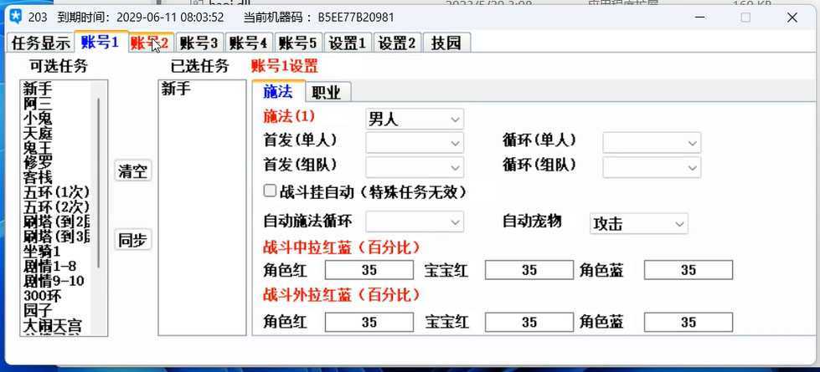The image size is (820, 372).
Task: Click the 可选任务 list scrollbar
Action: click(100, 184)
